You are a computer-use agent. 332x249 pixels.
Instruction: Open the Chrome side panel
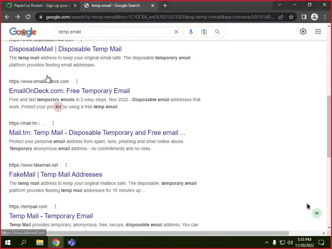[304, 17]
